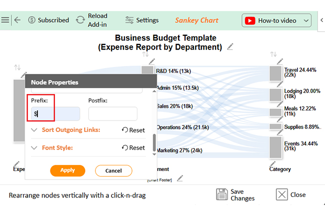Click the Node Properties scrollbar thumb
The height and width of the screenshot is (216, 325).
click(154, 142)
